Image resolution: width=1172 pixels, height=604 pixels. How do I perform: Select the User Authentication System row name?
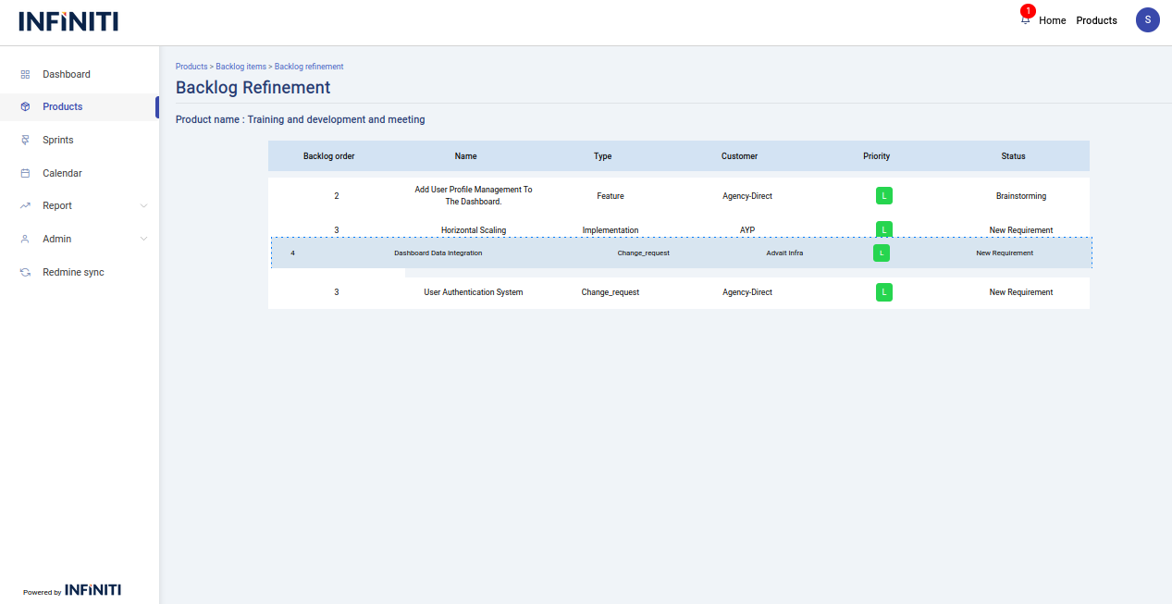(x=473, y=292)
